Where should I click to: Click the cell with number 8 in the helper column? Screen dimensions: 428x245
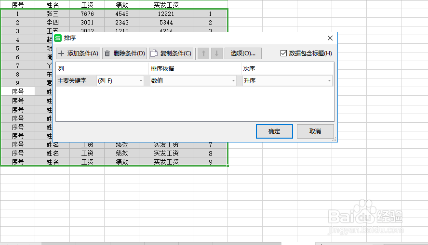[x=211, y=154]
